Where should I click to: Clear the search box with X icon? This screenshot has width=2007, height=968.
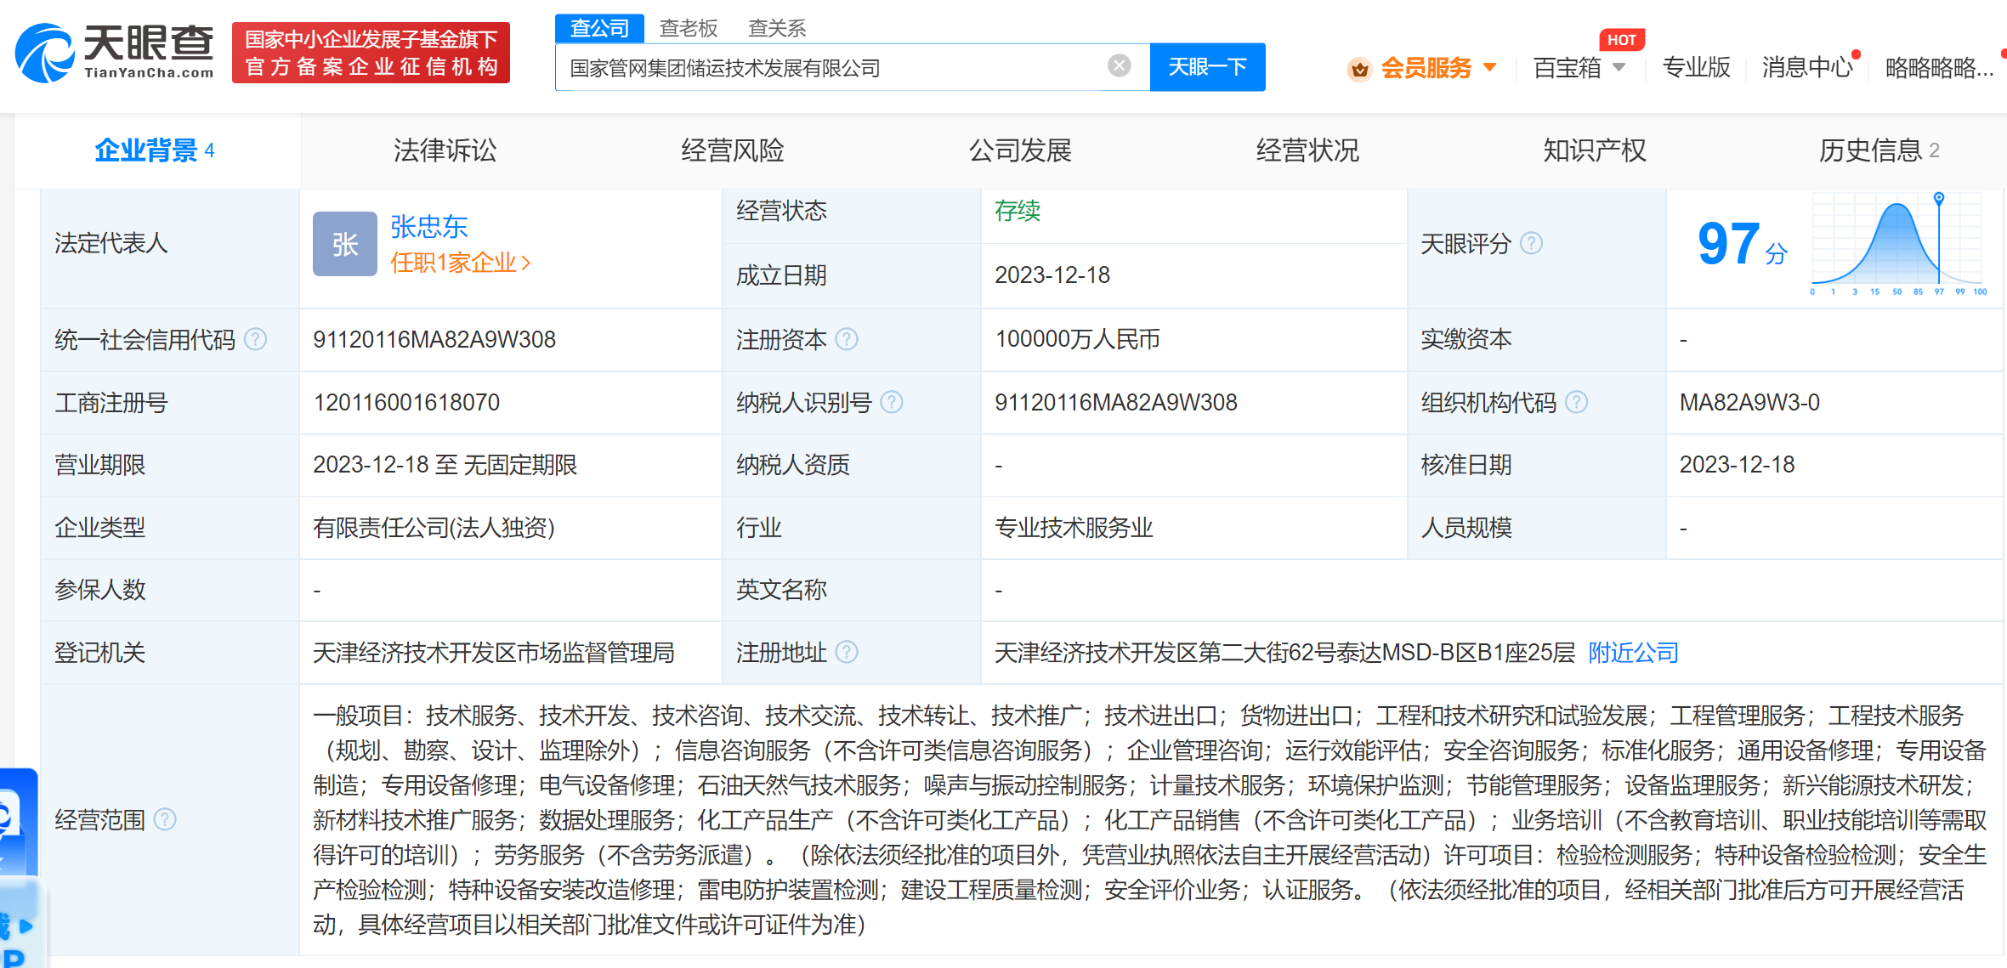click(x=1120, y=65)
